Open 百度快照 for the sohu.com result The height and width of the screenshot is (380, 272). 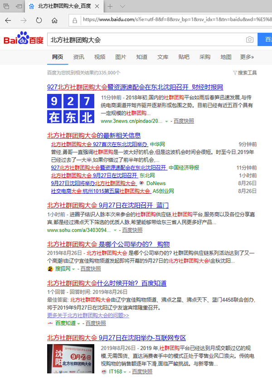tap(132, 230)
